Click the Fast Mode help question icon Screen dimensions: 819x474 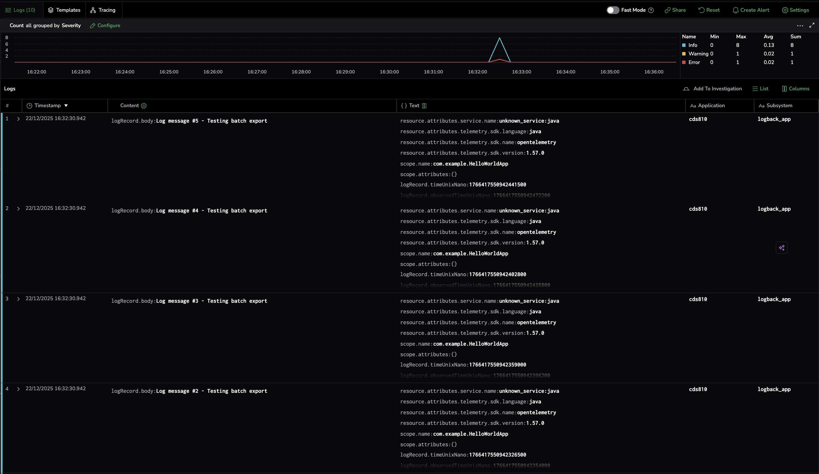coord(651,10)
